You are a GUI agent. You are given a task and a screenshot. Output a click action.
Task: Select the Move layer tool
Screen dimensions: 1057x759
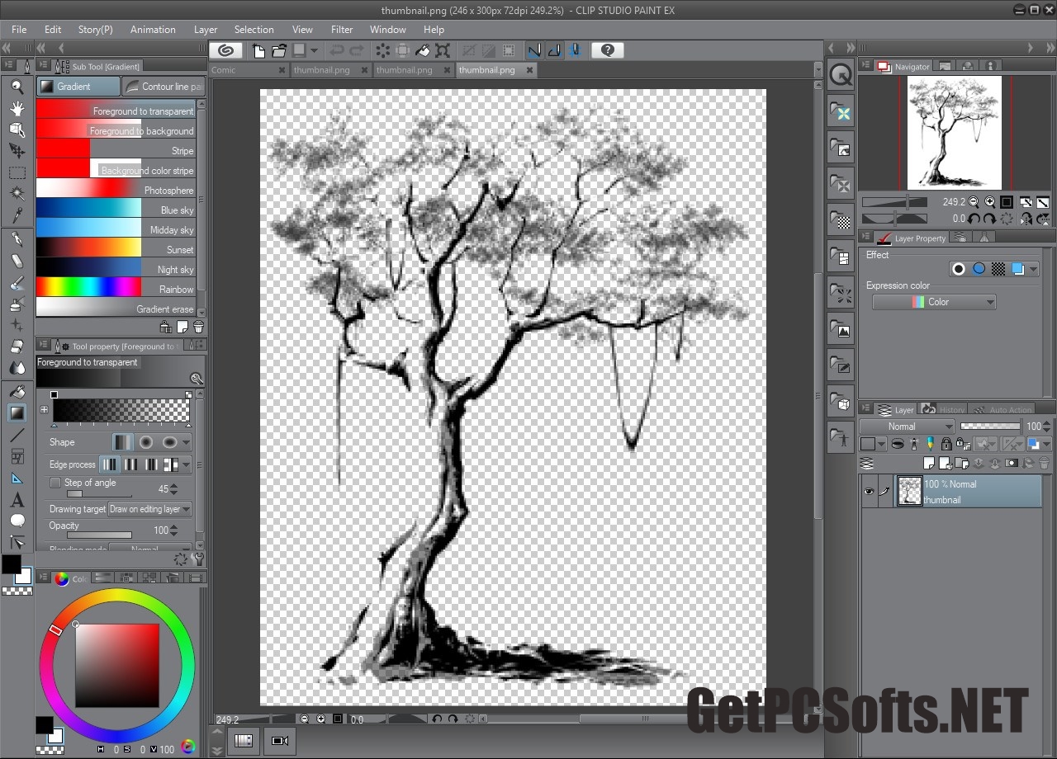pyautogui.click(x=17, y=150)
